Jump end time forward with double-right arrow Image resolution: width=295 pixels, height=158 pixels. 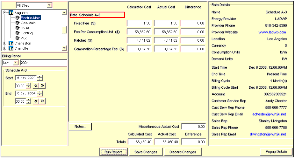43,101
